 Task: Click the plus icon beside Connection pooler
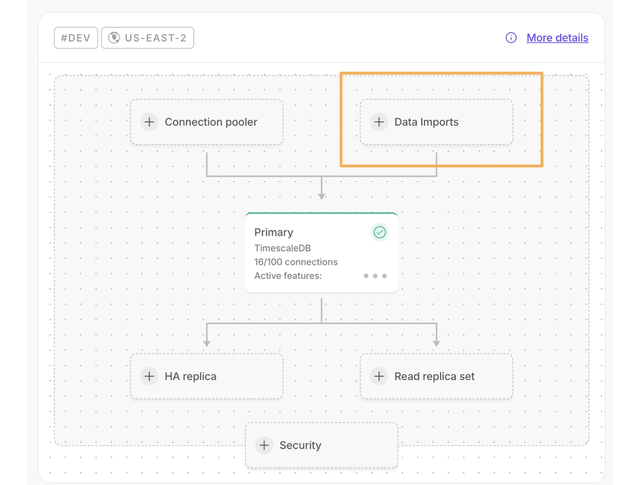[x=149, y=122]
